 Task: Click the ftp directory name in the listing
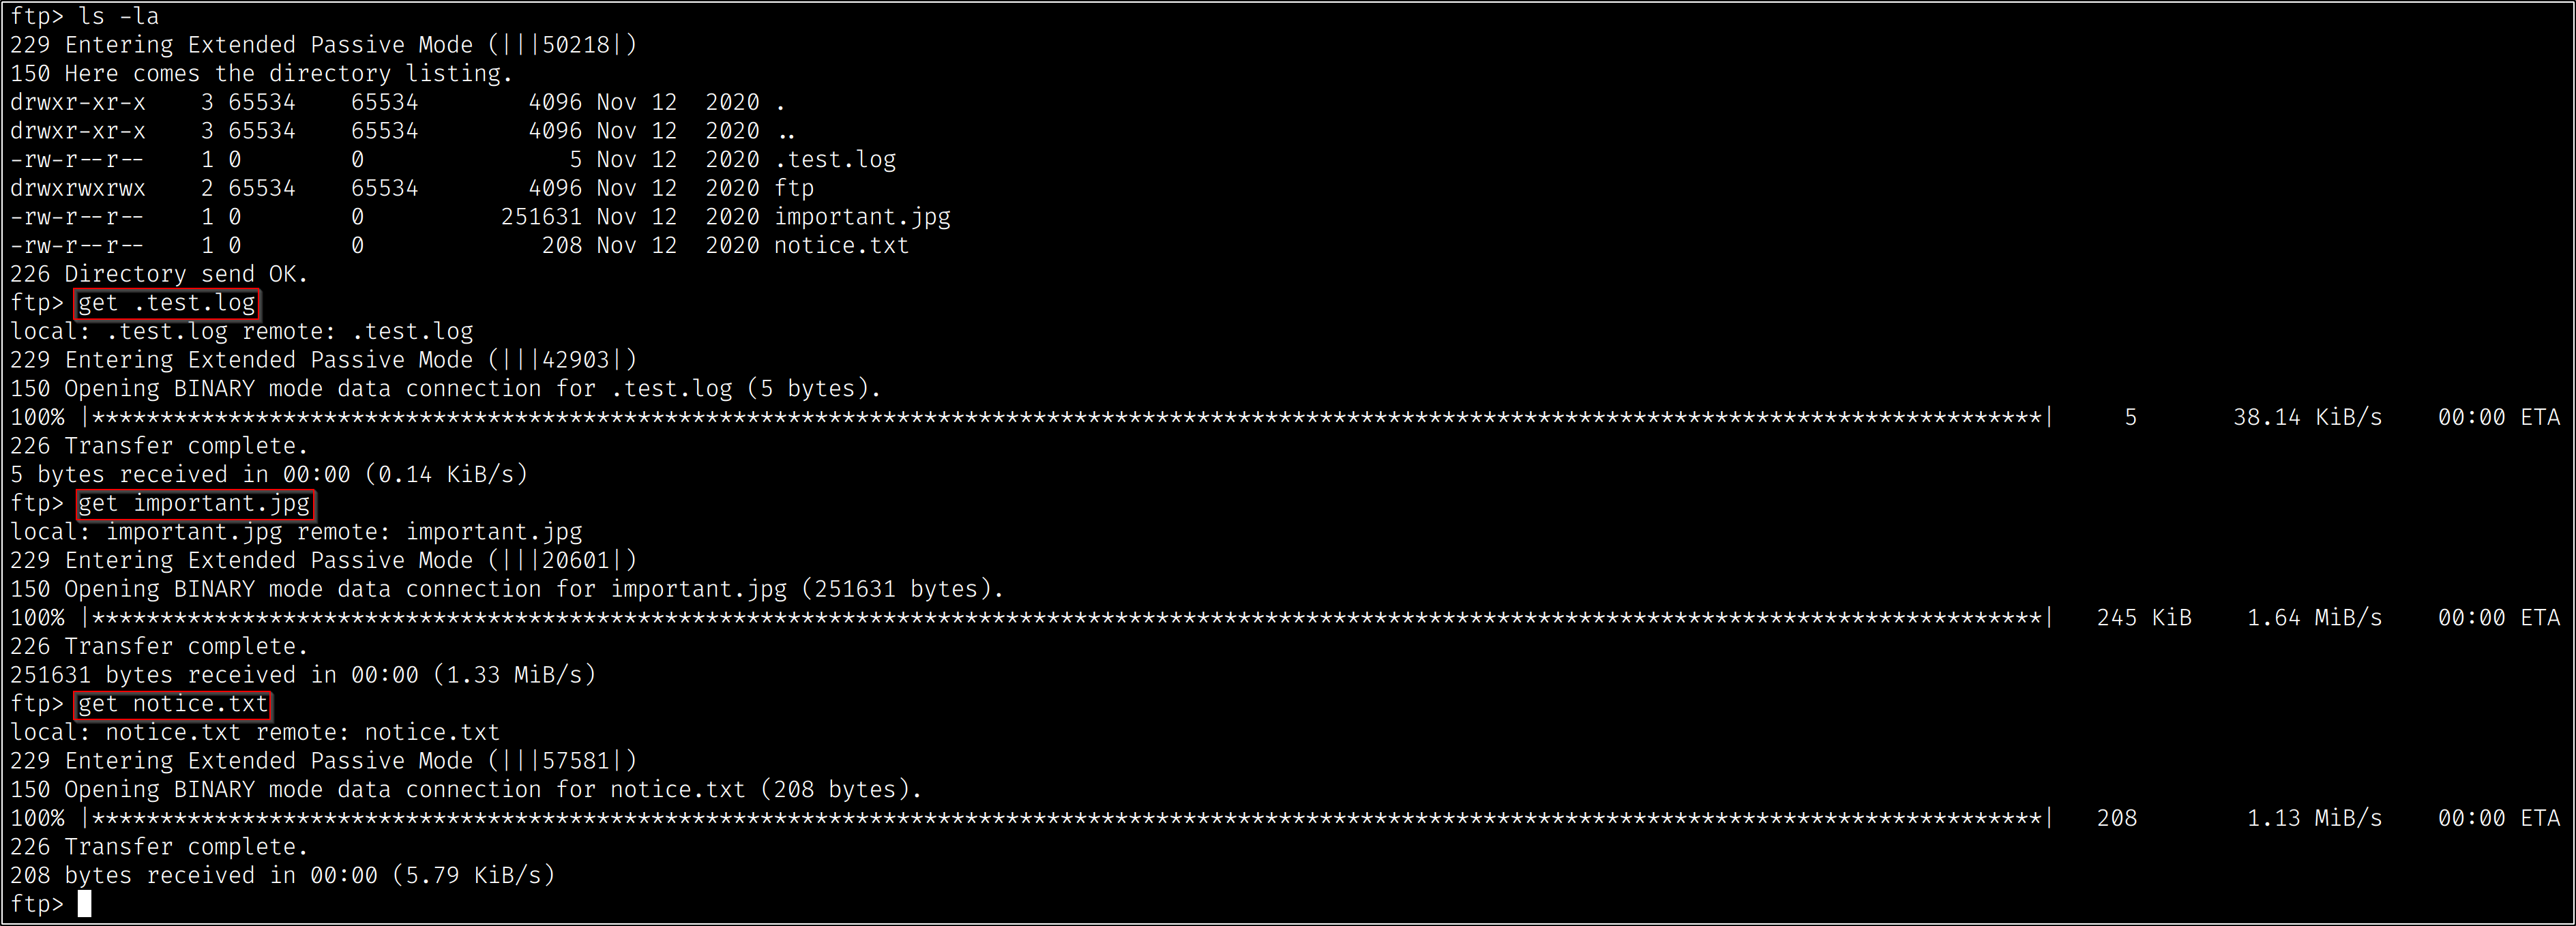coord(794,188)
